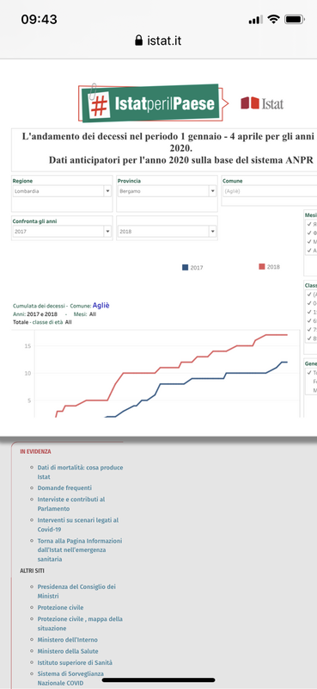Click the y-axis label 15
Viewport: 317px width, 689px height.
(x=27, y=346)
